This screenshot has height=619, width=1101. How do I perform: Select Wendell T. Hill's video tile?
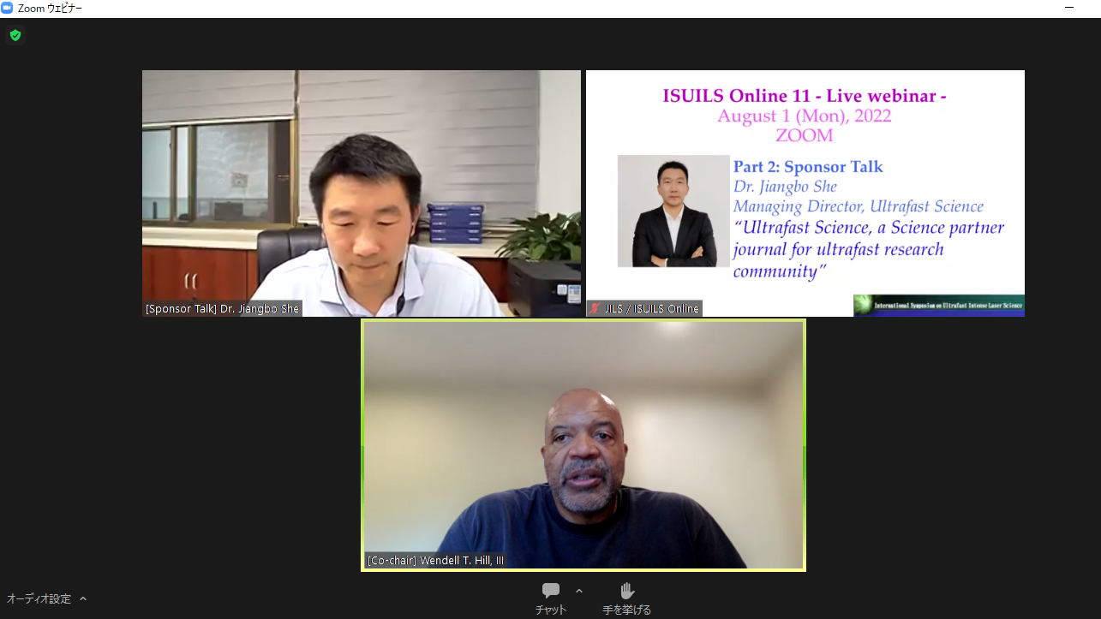point(583,445)
